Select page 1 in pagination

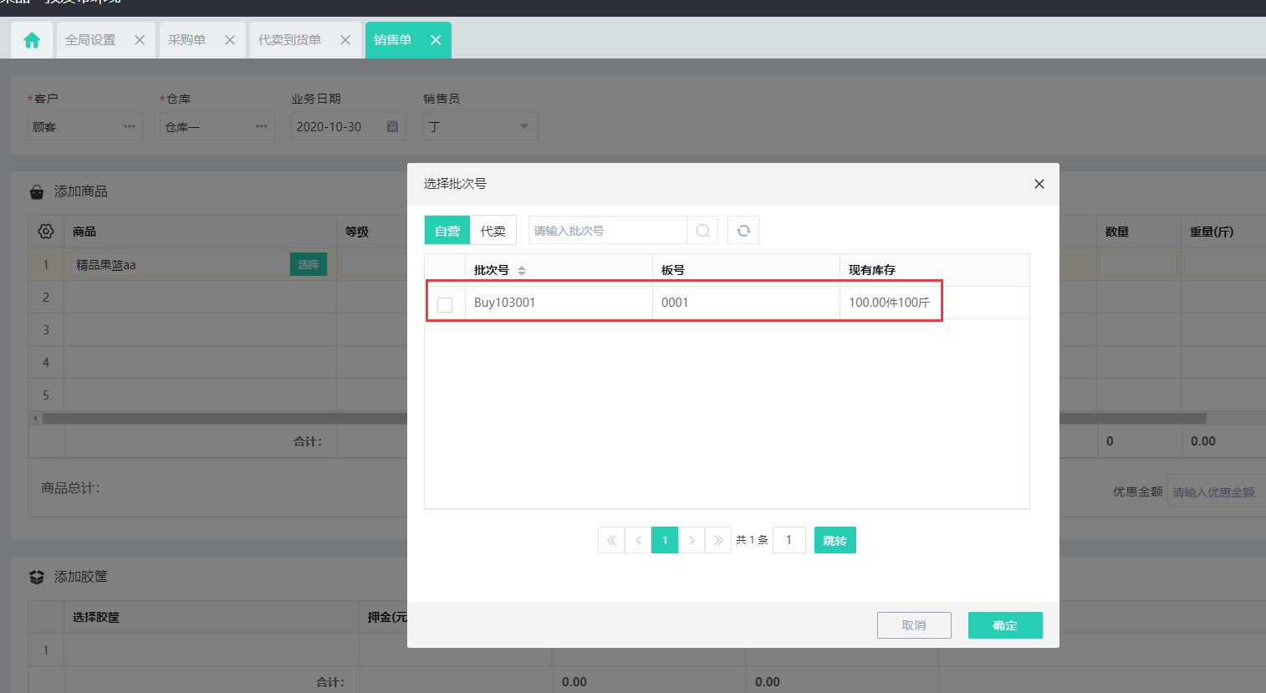point(665,540)
